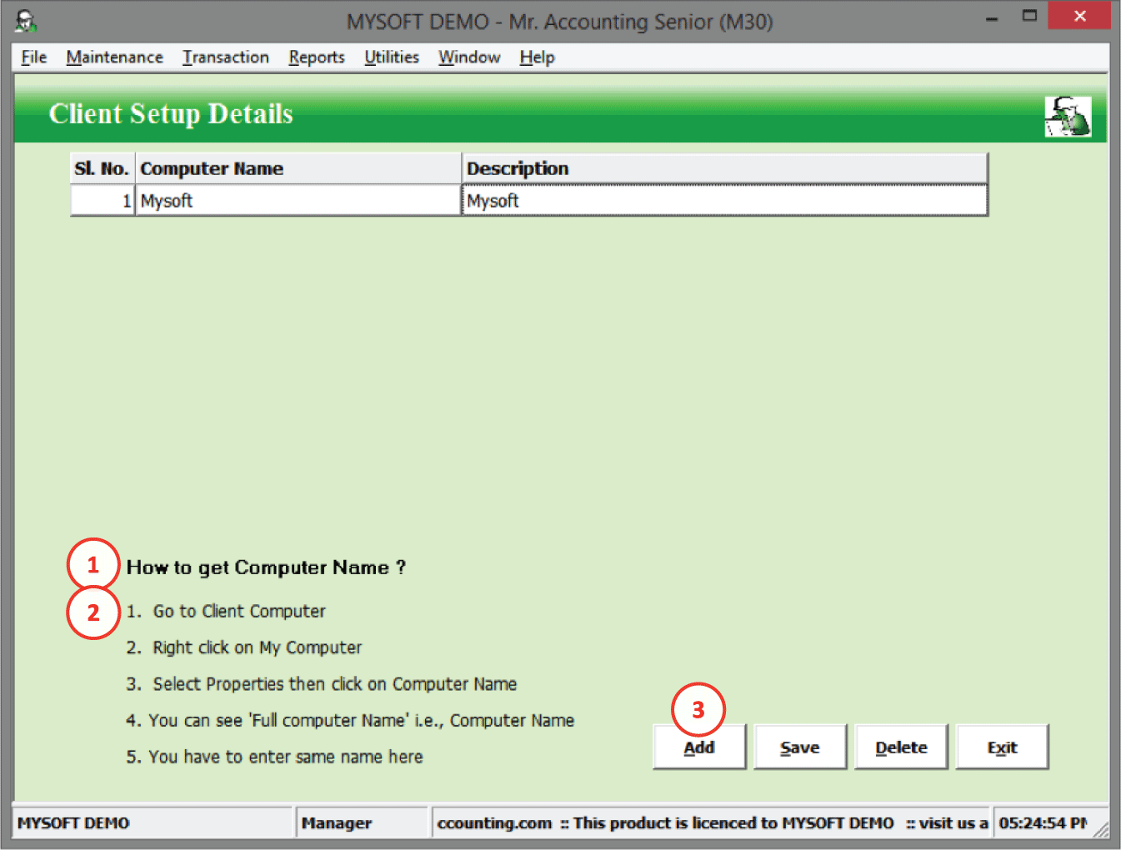Click the 'Description' column header
Screen dimensions: 1121x850
(x=725, y=168)
